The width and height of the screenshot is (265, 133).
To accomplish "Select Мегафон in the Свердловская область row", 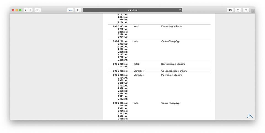I will pyautogui.click(x=139, y=71).
